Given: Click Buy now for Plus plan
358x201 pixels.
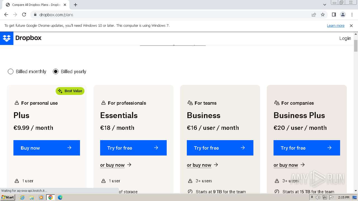Looking at the screenshot, I should click(47, 148).
